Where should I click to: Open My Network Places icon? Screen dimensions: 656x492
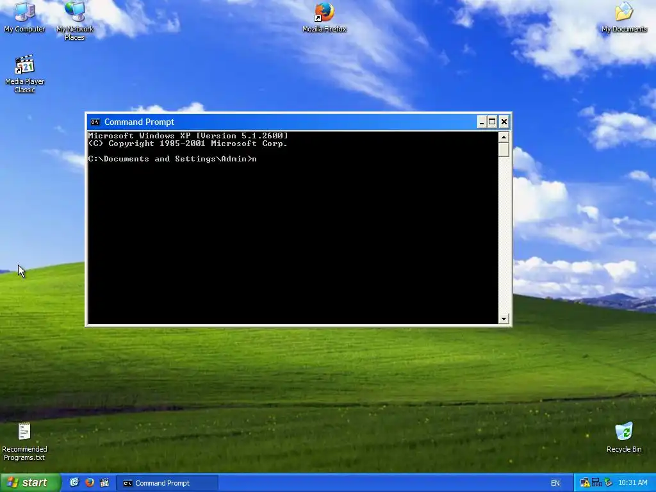(75, 20)
